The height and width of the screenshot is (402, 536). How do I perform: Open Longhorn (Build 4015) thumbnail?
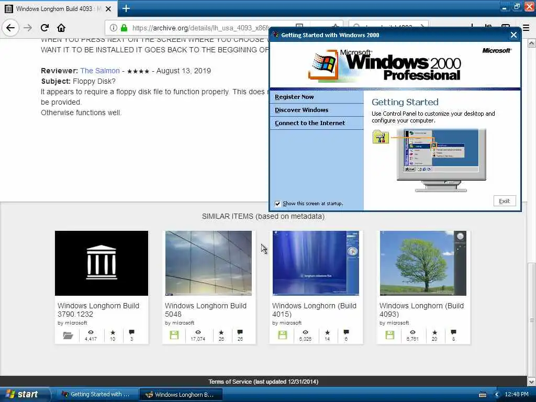(x=316, y=263)
